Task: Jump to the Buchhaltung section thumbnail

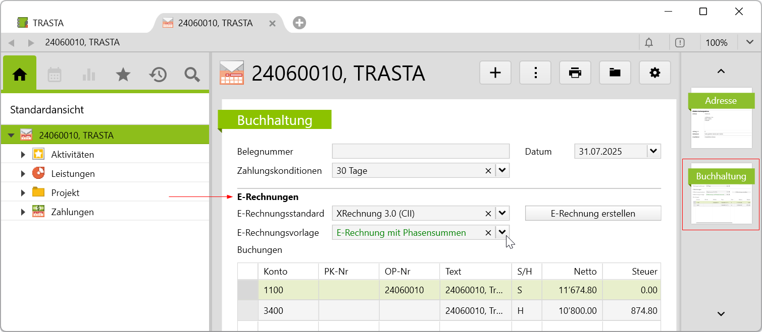Action: pyautogui.click(x=721, y=194)
